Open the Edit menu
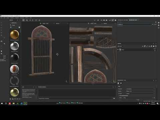 click(4, 18)
